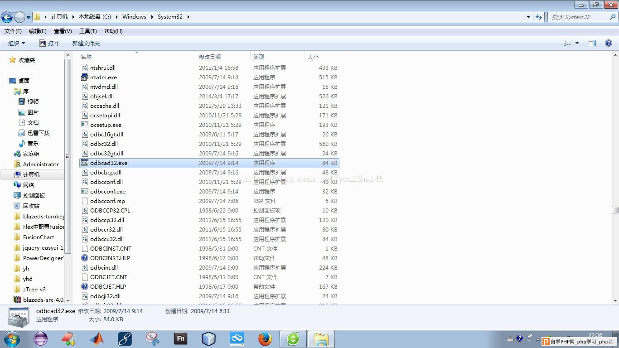The height and width of the screenshot is (348, 619).
Task: Open 控制面板 in navigation pane
Action: click(x=34, y=195)
